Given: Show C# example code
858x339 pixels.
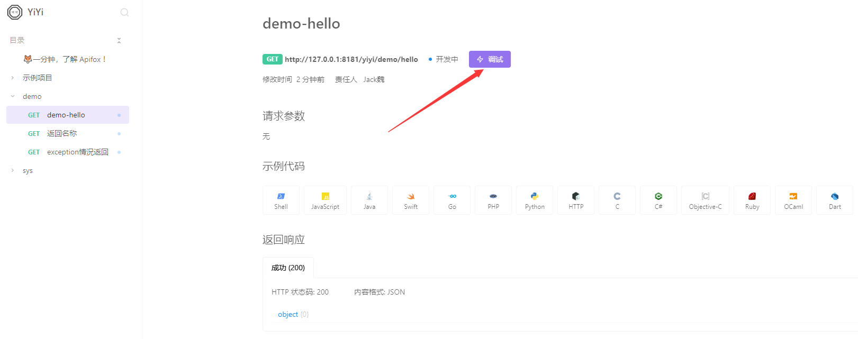Looking at the screenshot, I should click(x=658, y=200).
